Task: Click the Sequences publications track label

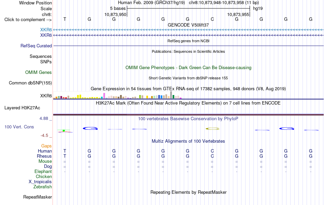Action: coord(41,56)
